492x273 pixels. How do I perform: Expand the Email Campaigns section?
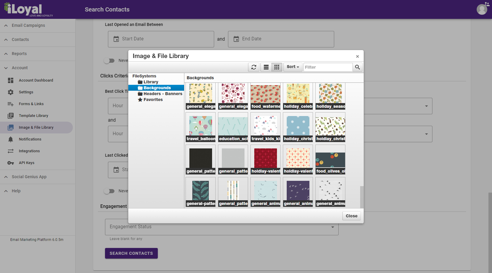(28, 26)
